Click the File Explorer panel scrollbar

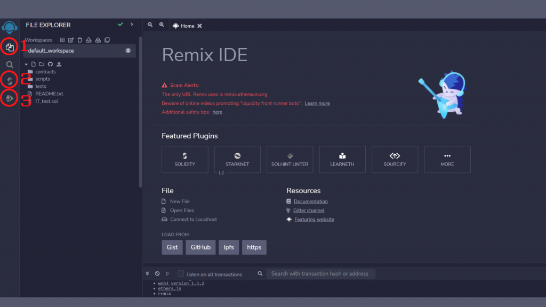pyautogui.click(x=140, y=112)
